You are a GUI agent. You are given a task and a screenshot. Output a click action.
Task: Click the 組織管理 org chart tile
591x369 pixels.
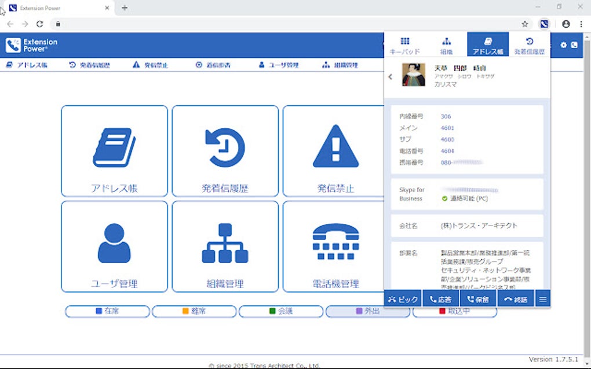(225, 246)
